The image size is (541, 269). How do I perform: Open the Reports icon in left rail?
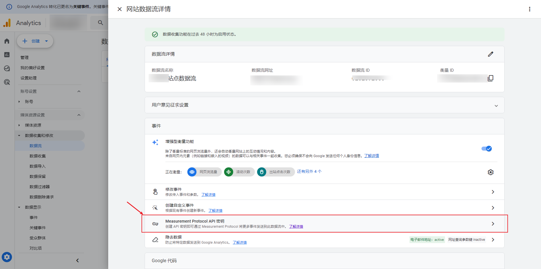[x=7, y=55]
